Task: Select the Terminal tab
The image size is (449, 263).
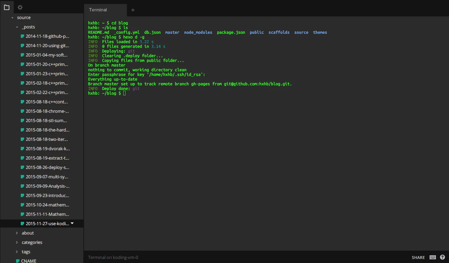Action: (x=98, y=10)
